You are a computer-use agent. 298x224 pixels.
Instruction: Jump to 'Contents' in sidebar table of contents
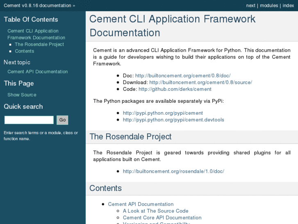pyautogui.click(x=25, y=51)
